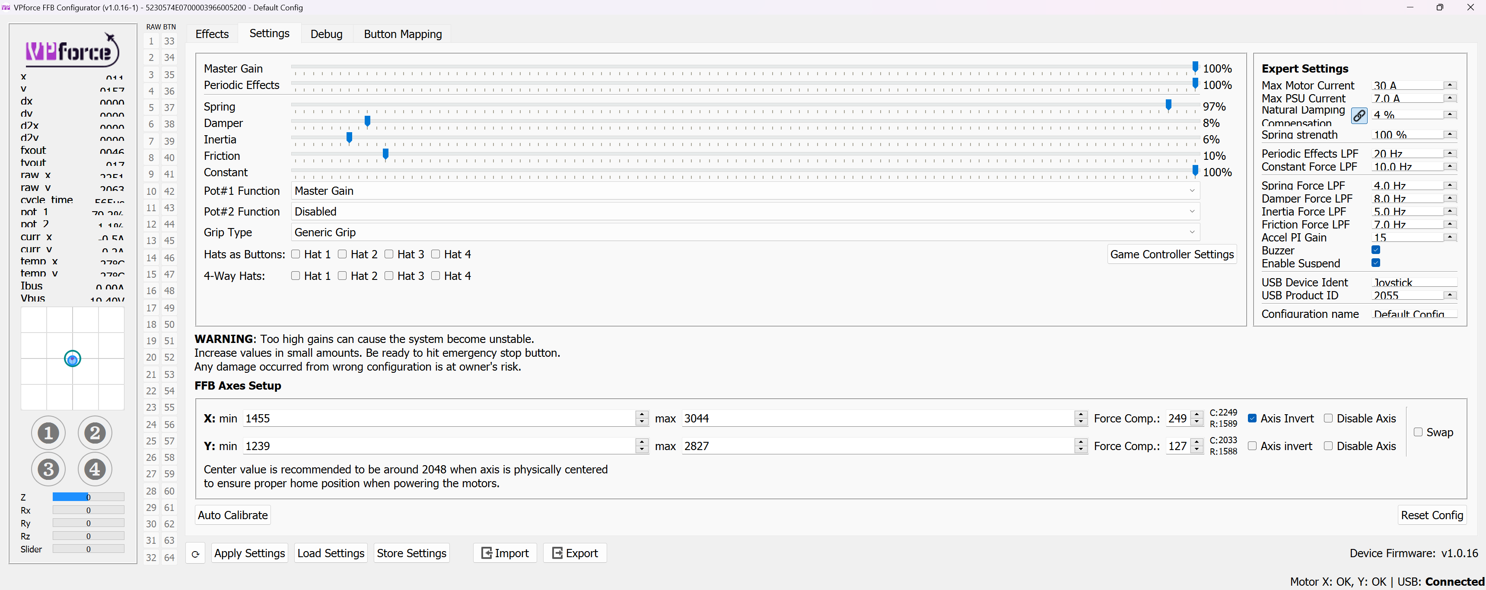Click Import button with arrow icon
The width and height of the screenshot is (1486, 590).
pyautogui.click(x=505, y=553)
